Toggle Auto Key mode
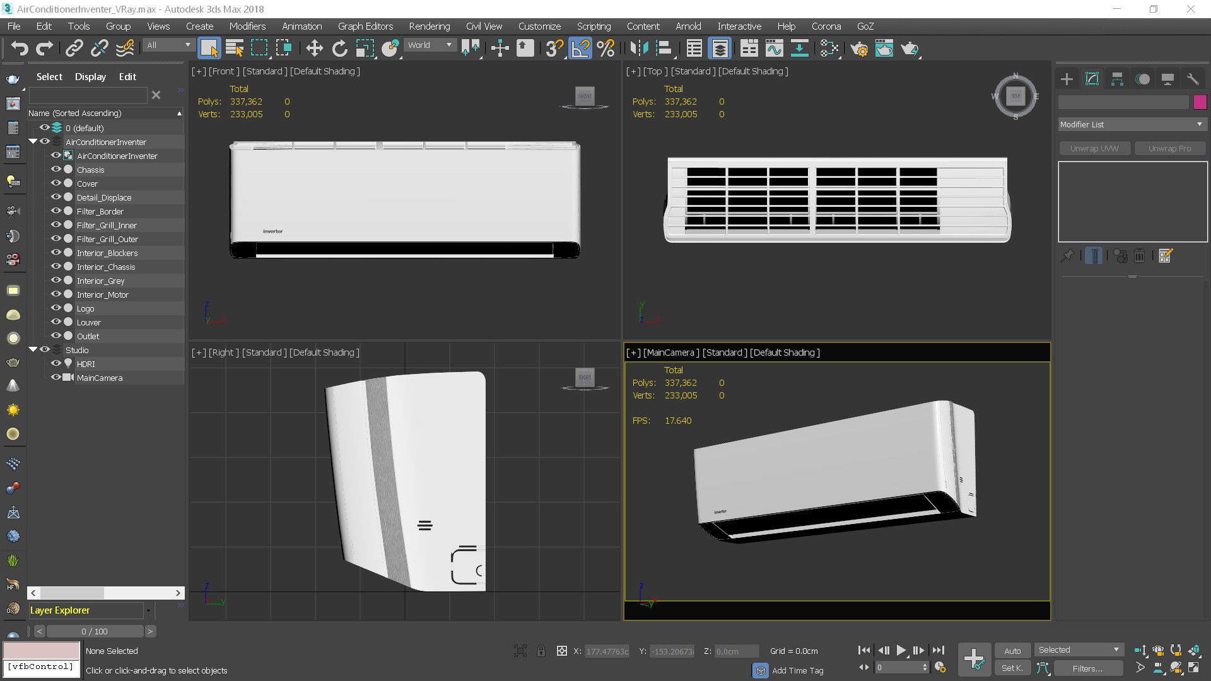 point(1012,651)
